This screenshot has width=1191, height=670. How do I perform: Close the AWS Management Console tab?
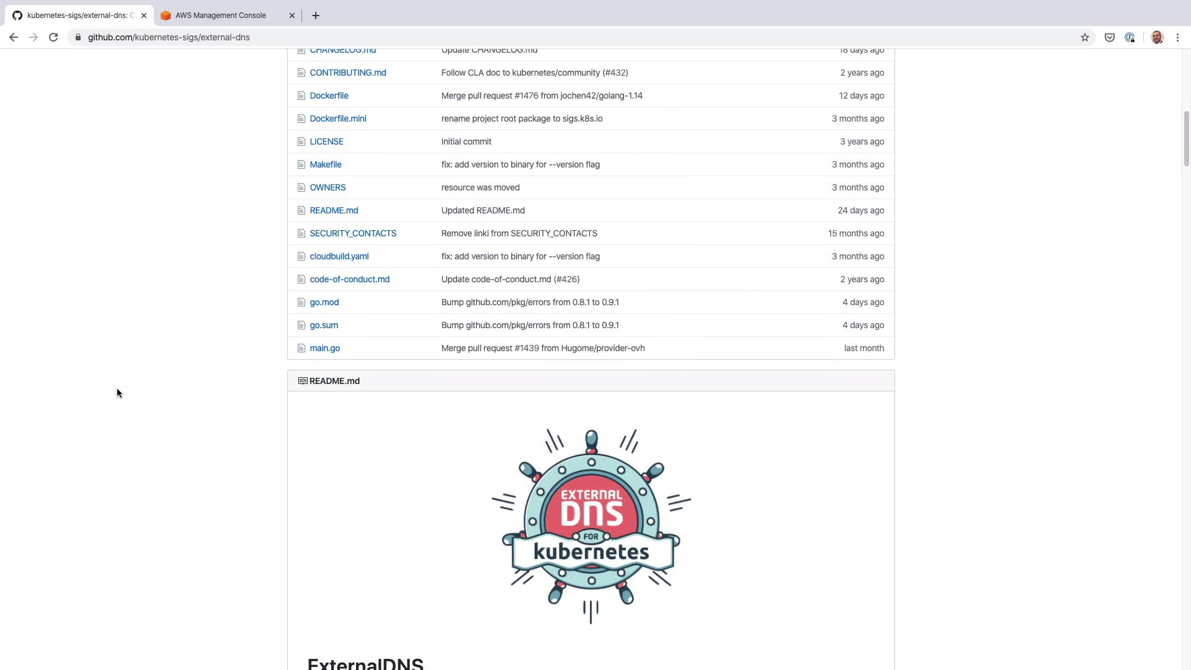pos(292,16)
